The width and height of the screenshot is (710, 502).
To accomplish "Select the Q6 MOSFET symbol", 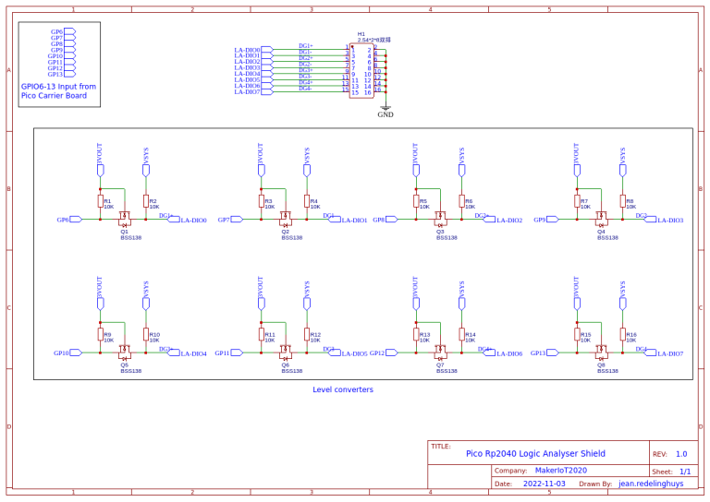I will click(286, 352).
